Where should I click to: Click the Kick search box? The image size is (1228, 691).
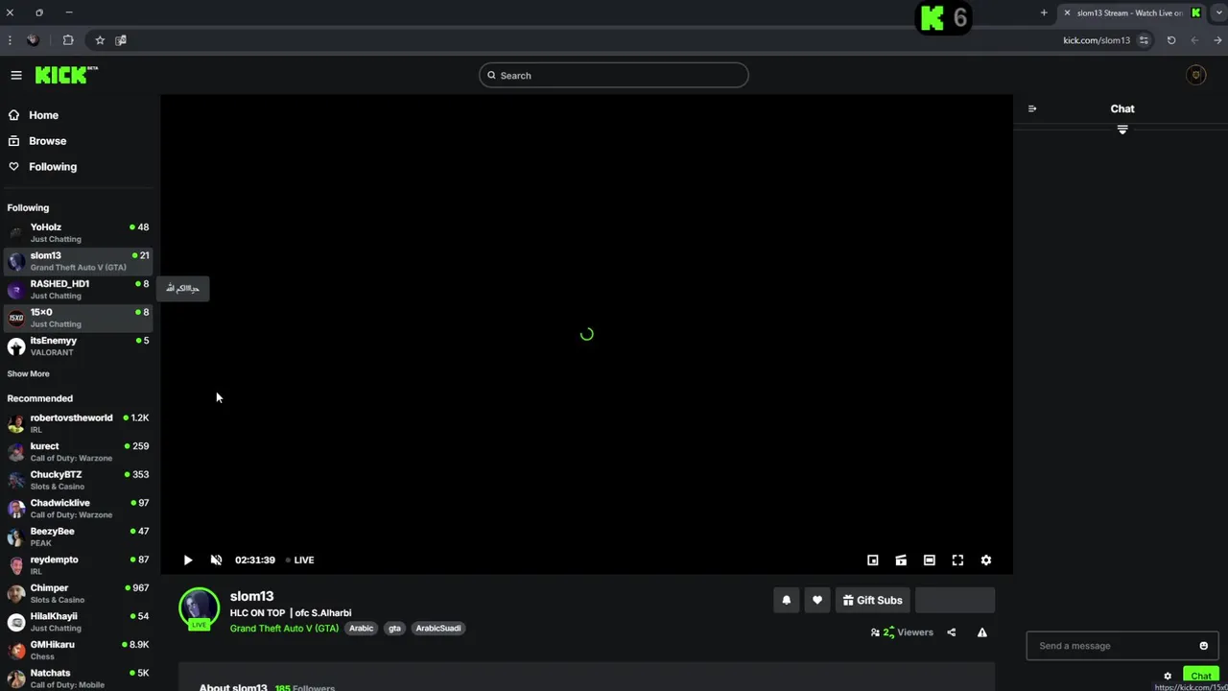(614, 75)
